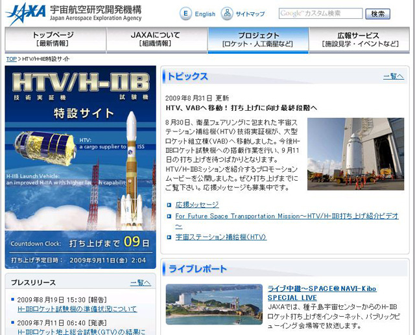Click the sitemap tree icon

coord(227,13)
